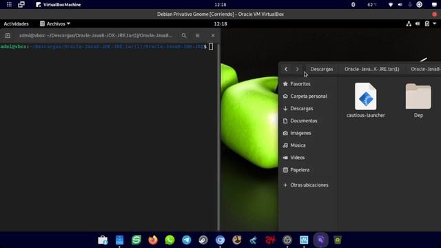The width and height of the screenshot is (441, 248).
Task: Expand the guest system menu arrow
Action: click(435, 24)
